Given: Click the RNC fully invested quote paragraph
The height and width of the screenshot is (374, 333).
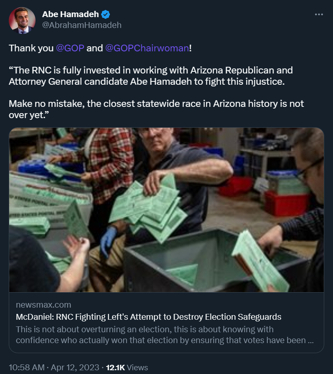Looking at the screenshot, I should point(151,76).
